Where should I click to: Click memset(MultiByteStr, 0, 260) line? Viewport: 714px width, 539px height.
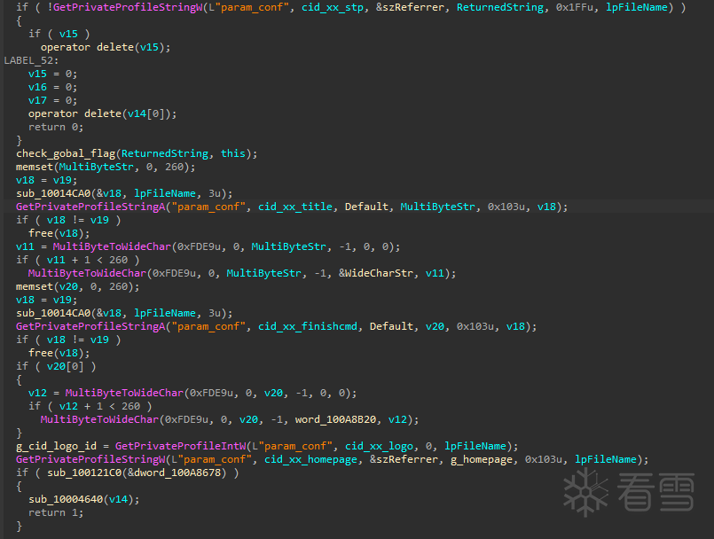[x=106, y=167]
